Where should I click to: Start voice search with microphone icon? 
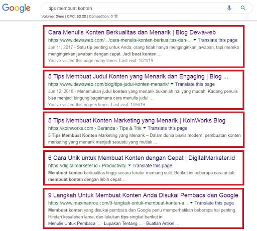[229, 8]
